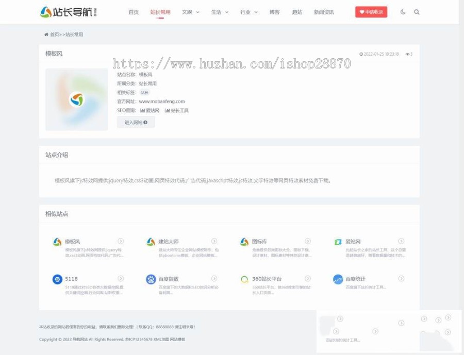Open the 建站大师 similar site title

(169, 242)
